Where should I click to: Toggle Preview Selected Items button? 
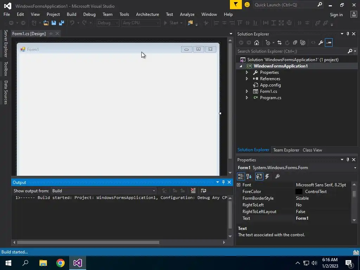tap(329, 43)
